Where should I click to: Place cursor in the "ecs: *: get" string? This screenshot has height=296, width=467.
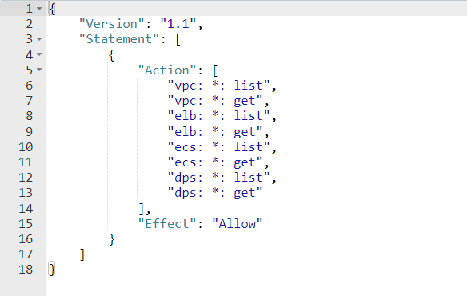pyautogui.click(x=215, y=162)
